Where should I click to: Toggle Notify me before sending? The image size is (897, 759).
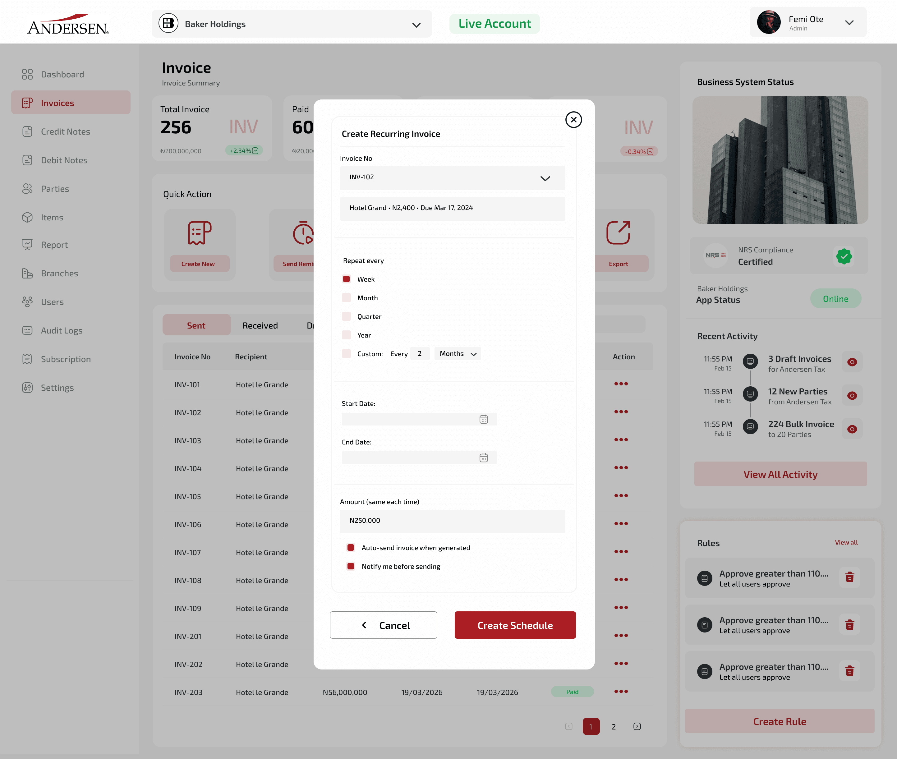351,566
